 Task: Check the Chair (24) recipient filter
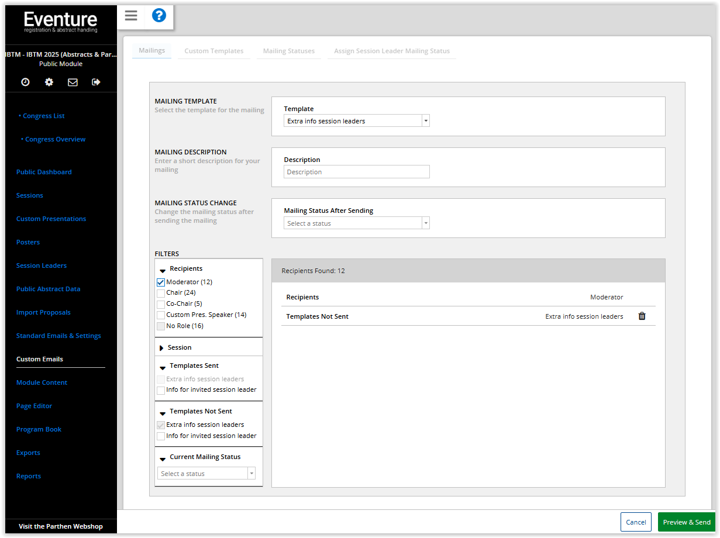point(161,293)
